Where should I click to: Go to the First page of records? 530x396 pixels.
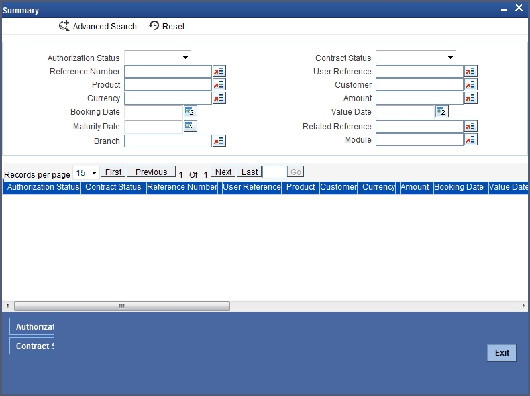tap(113, 172)
